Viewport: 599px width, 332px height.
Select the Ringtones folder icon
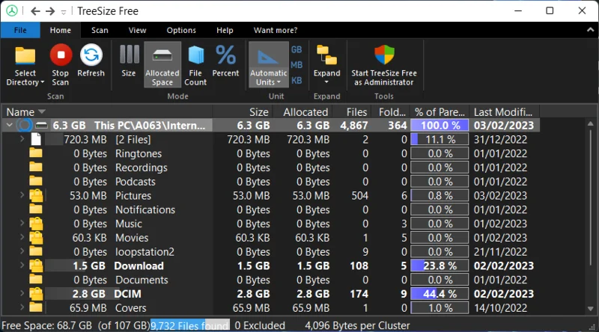(x=36, y=153)
